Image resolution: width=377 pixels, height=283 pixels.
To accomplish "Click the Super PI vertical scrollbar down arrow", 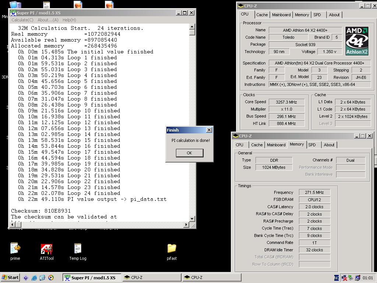I will pos(192,219).
